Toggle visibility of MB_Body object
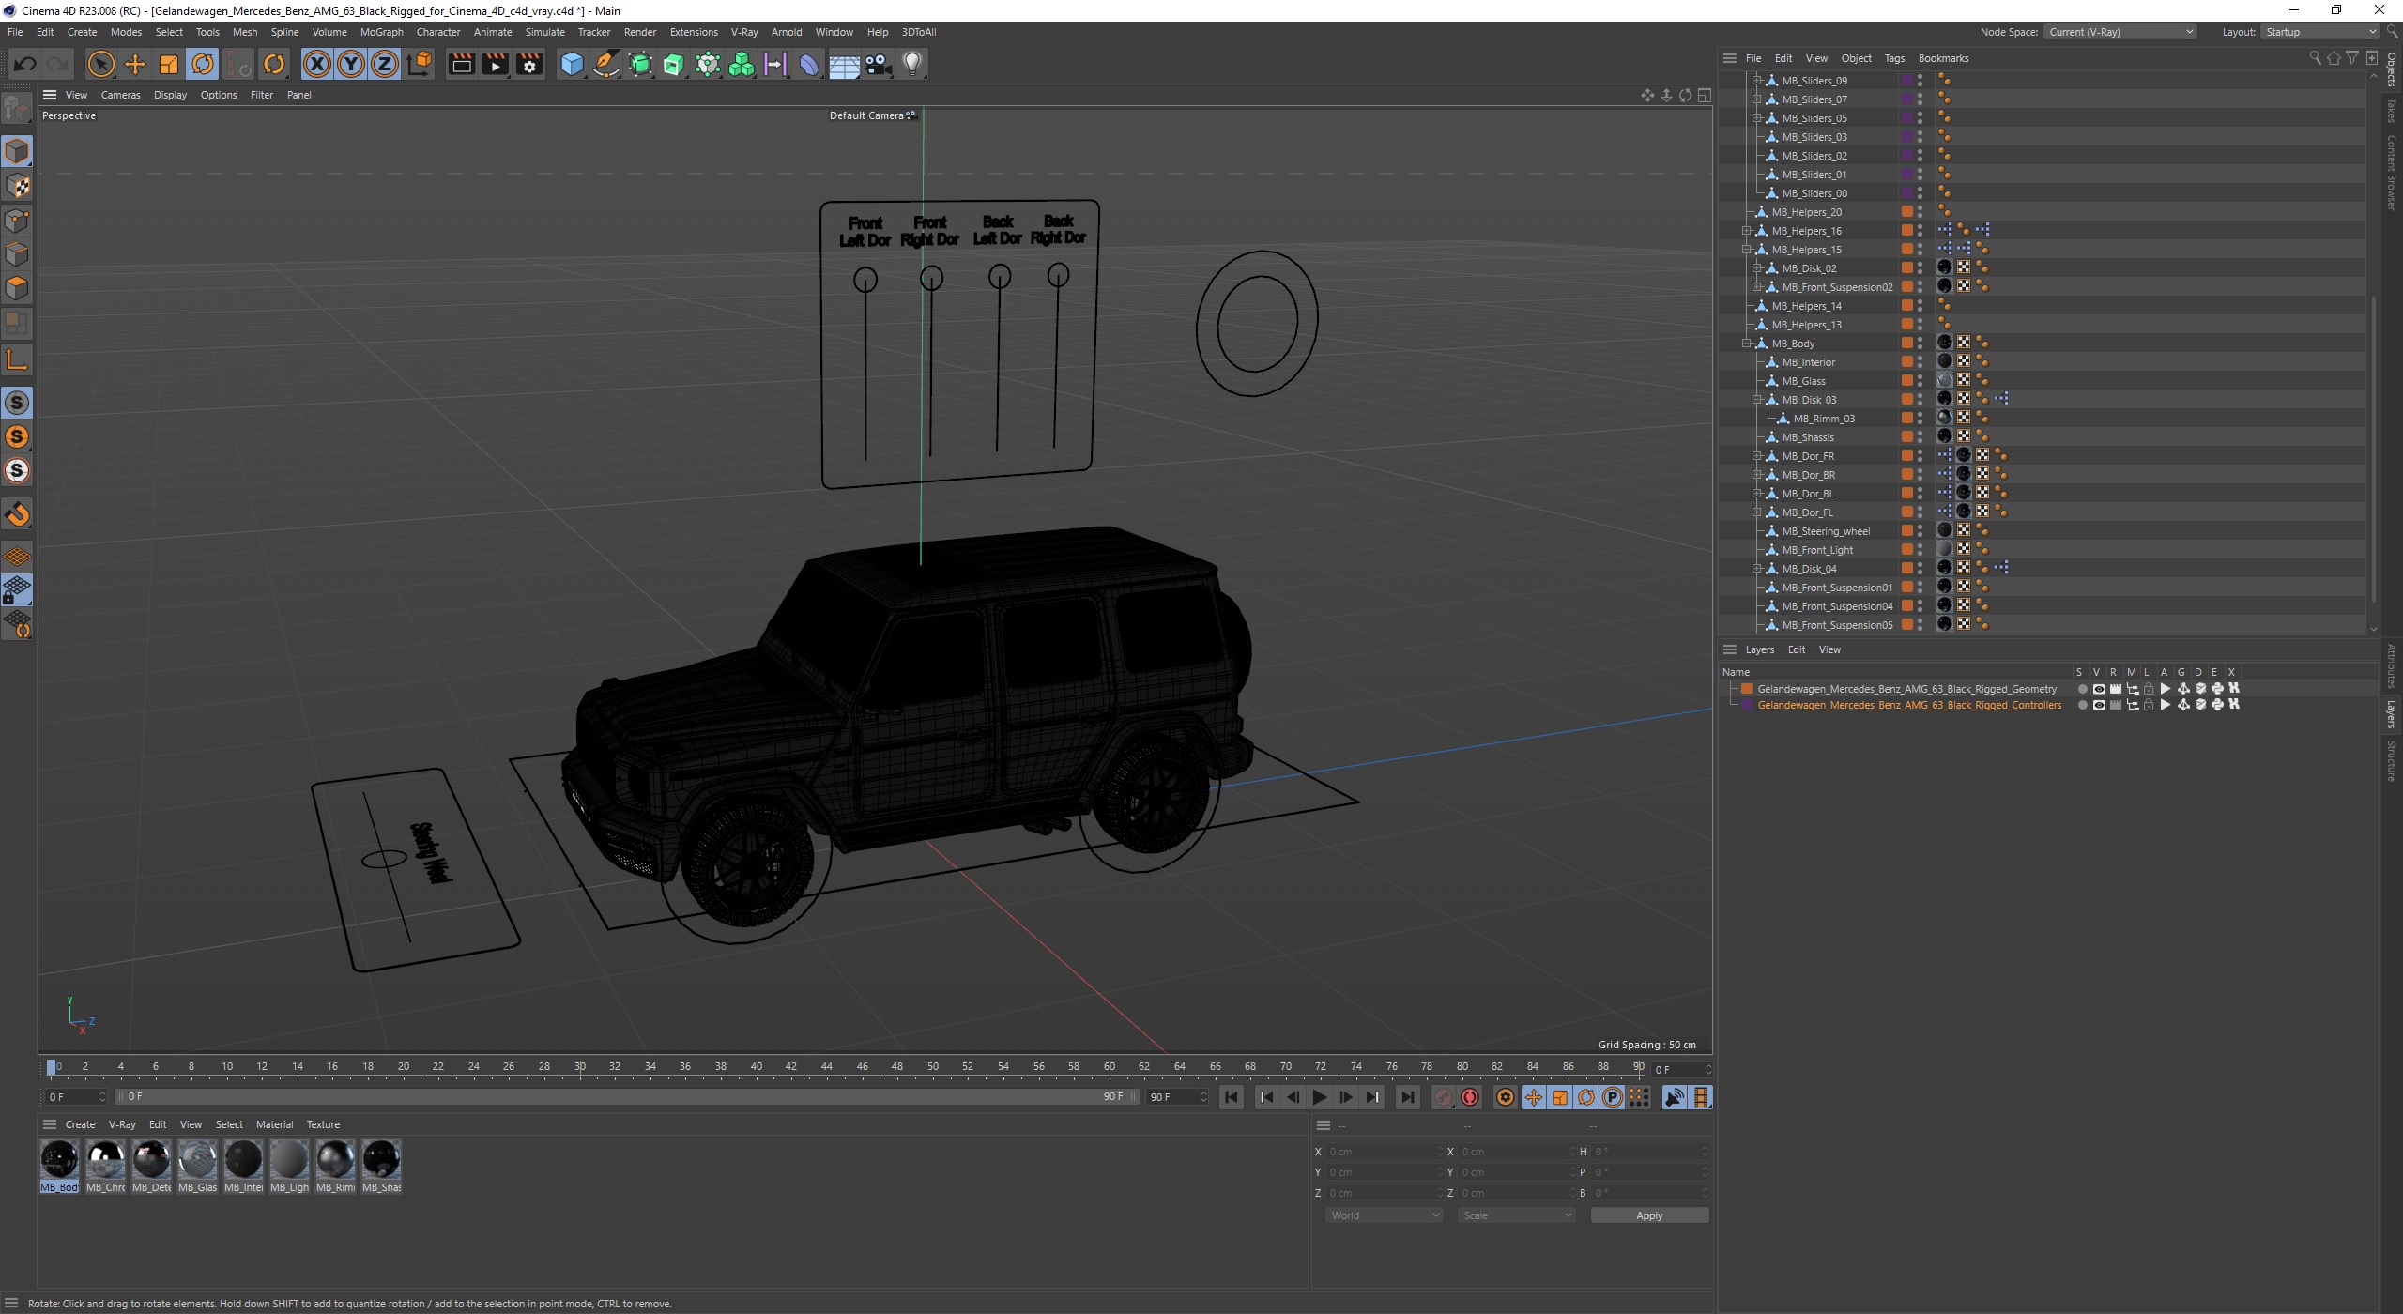 pyautogui.click(x=1921, y=340)
